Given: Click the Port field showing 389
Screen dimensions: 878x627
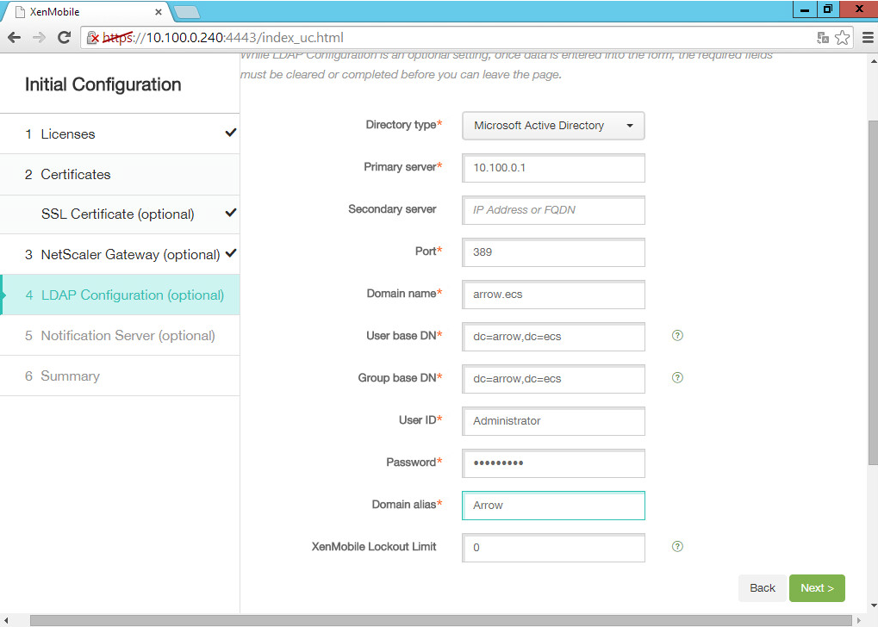Looking at the screenshot, I should point(553,251).
